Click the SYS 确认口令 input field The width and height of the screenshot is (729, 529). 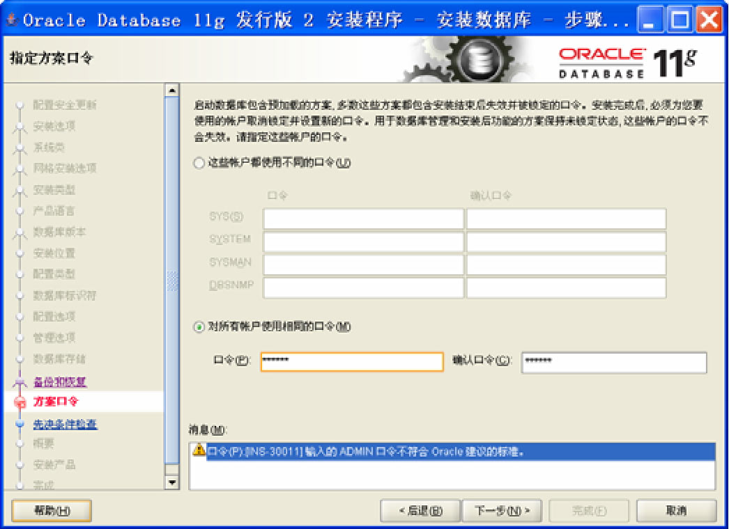[567, 219]
